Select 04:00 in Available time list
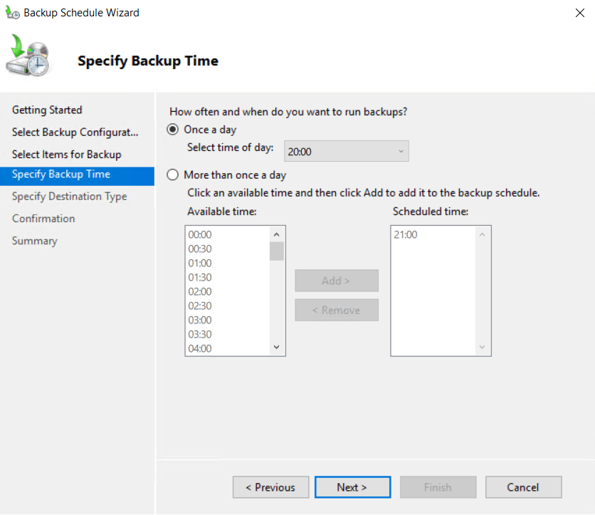The height and width of the screenshot is (515, 595). tap(200, 348)
